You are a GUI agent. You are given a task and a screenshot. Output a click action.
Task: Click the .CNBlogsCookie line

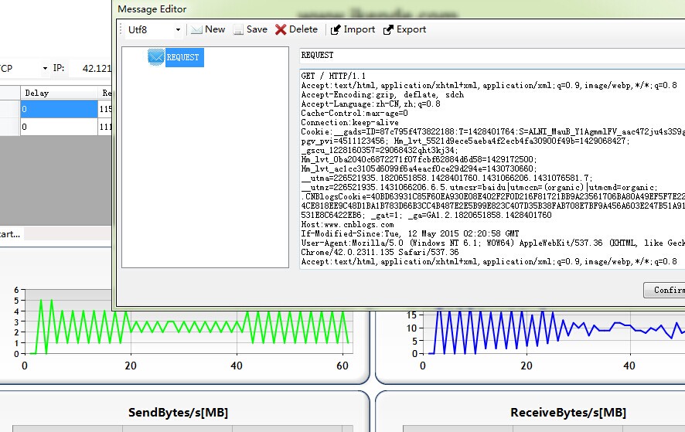point(492,196)
